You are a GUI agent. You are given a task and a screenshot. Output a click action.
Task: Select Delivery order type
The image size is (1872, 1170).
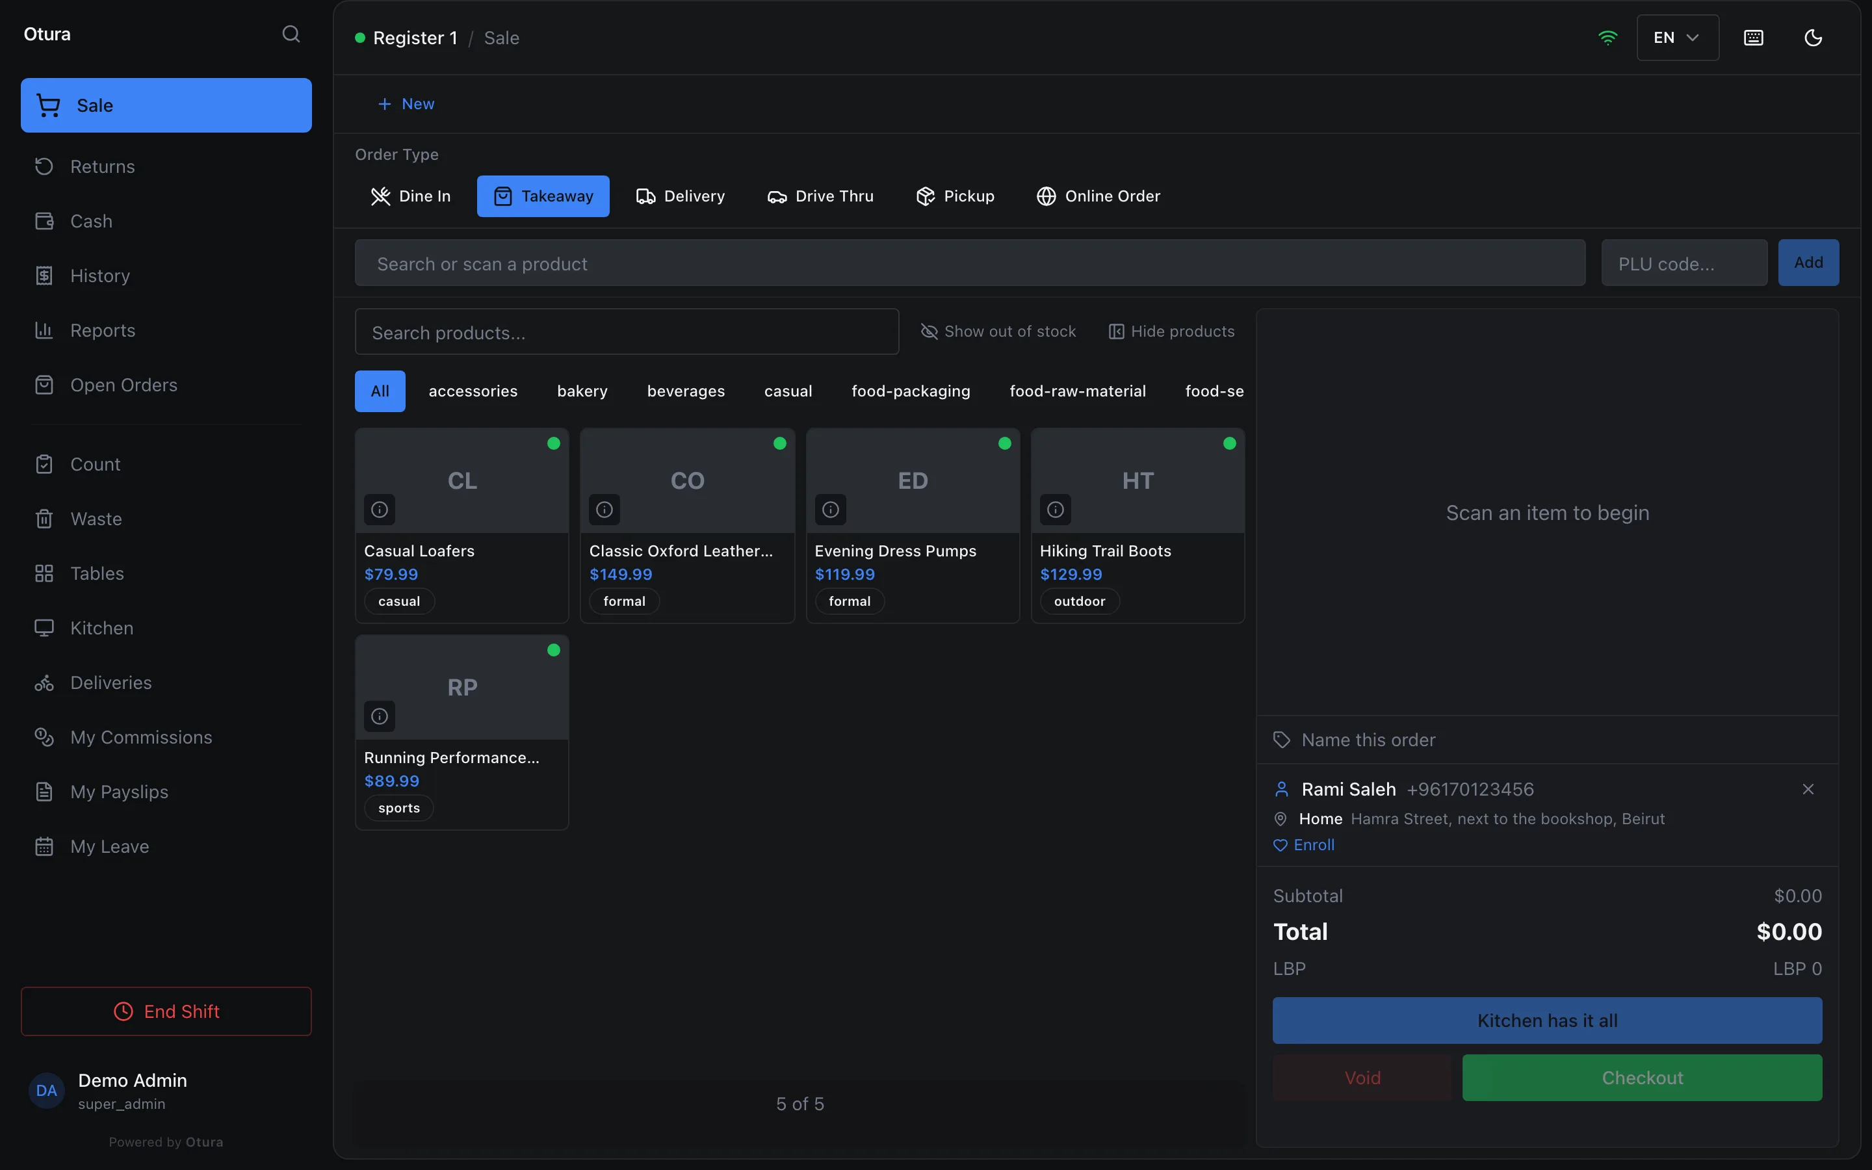click(x=681, y=196)
